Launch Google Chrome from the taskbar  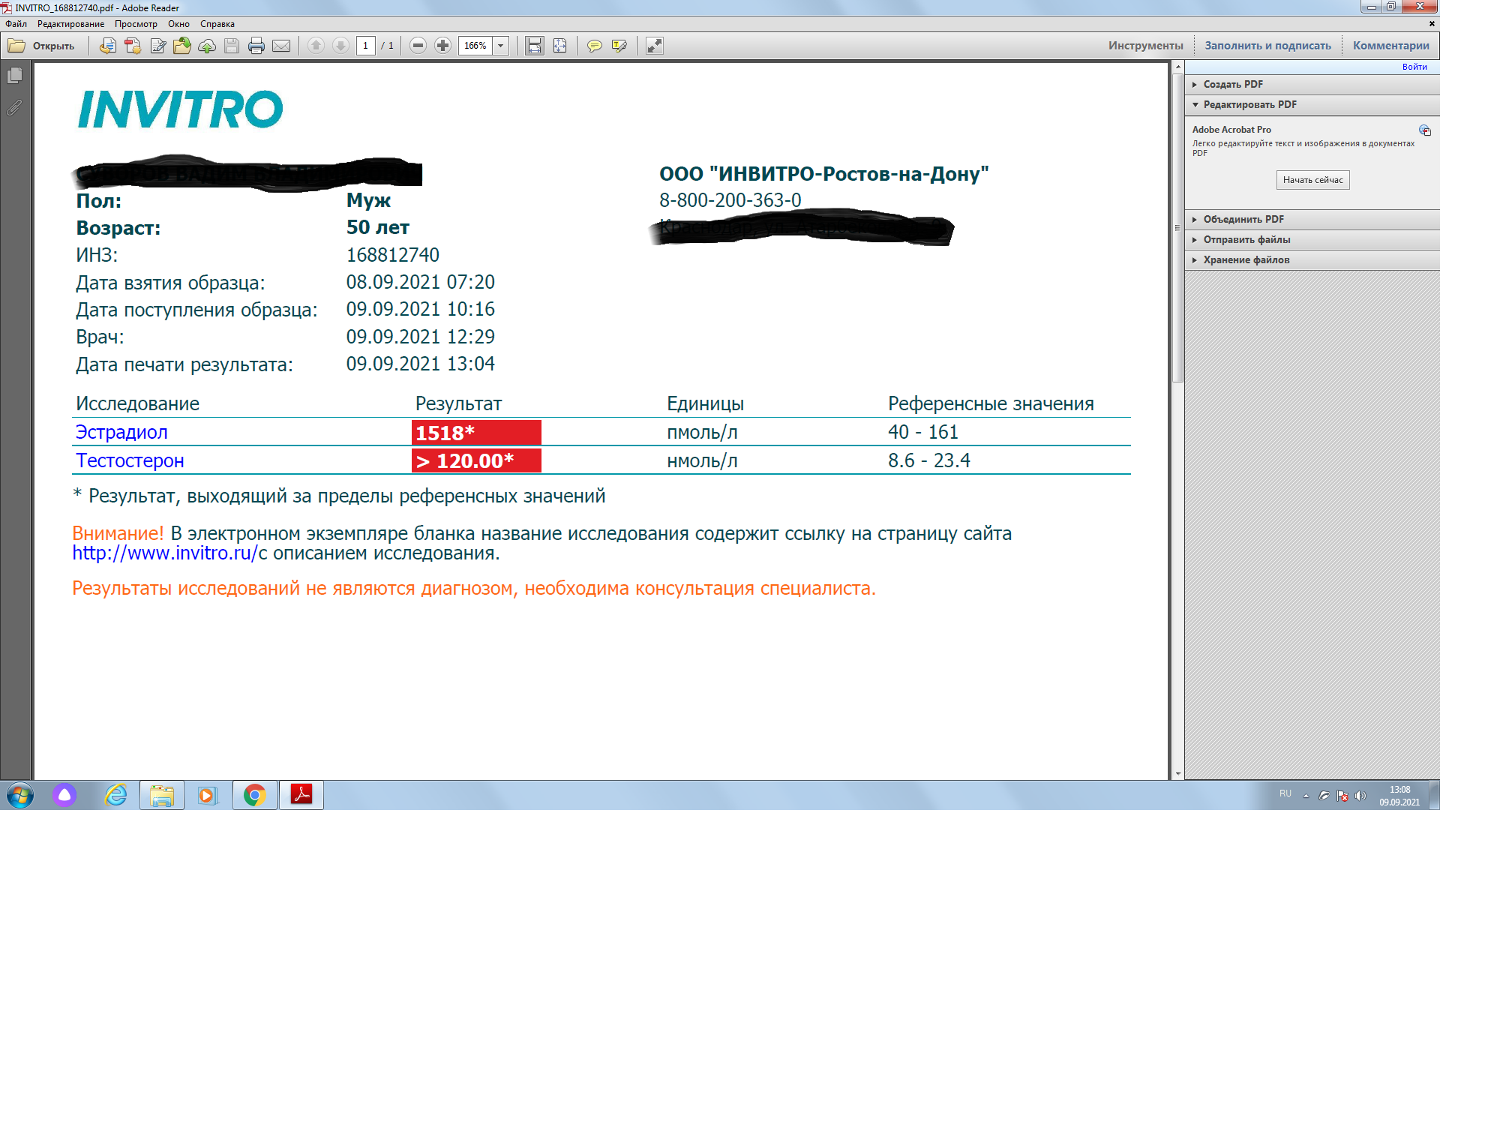coord(255,795)
